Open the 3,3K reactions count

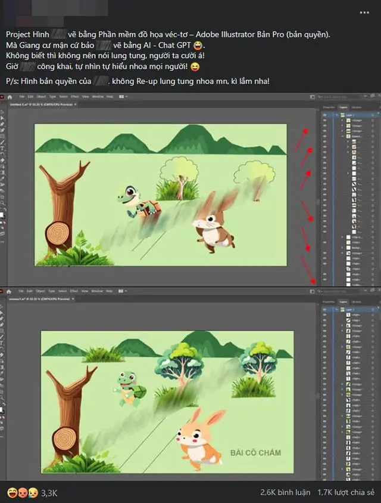tap(49, 493)
